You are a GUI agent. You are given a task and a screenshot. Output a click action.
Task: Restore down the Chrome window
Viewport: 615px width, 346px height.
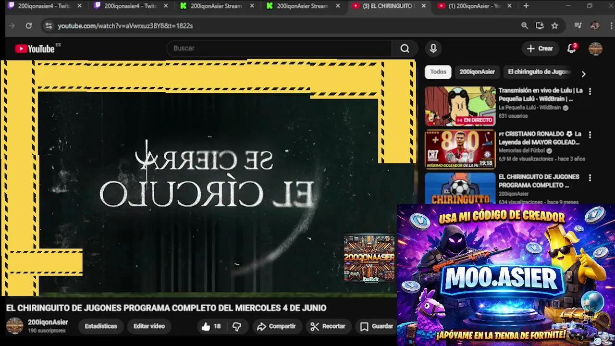pyautogui.click(x=590, y=6)
